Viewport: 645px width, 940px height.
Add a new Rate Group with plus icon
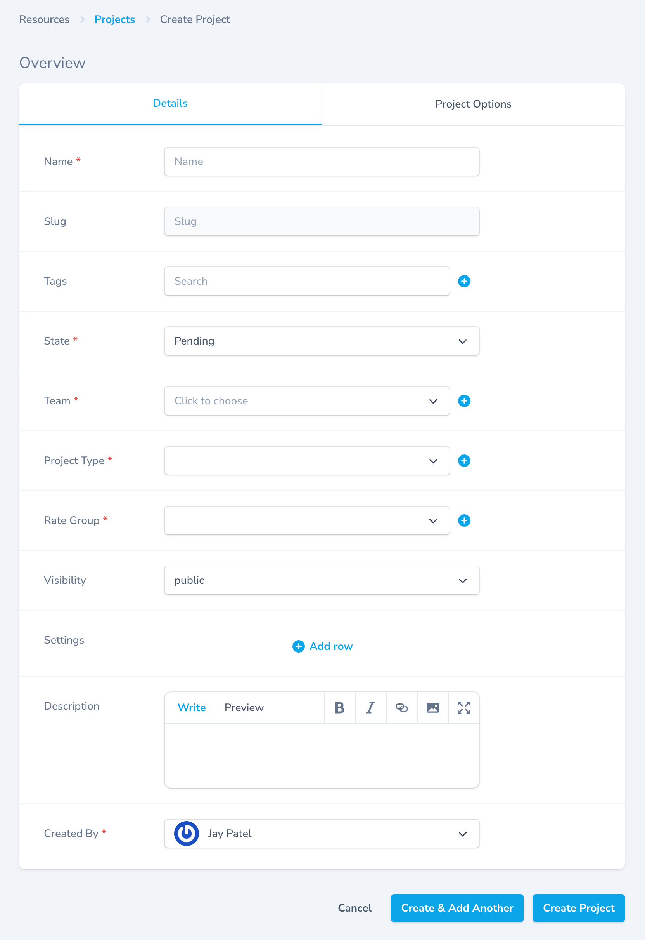click(x=464, y=520)
